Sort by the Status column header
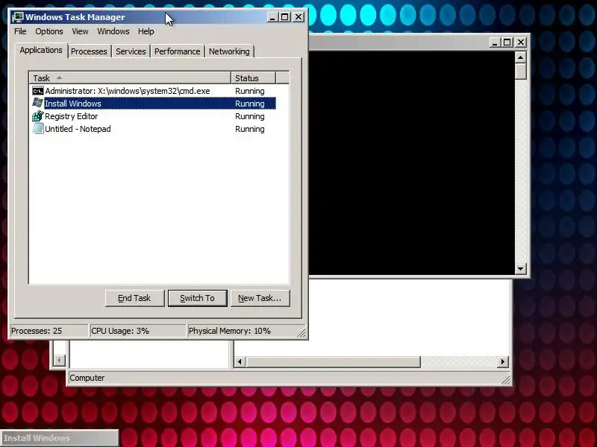 253,78
